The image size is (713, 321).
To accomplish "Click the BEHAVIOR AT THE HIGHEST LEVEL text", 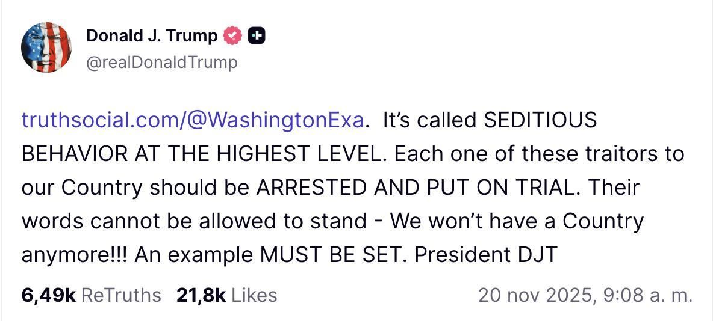I will pos(204,154).
